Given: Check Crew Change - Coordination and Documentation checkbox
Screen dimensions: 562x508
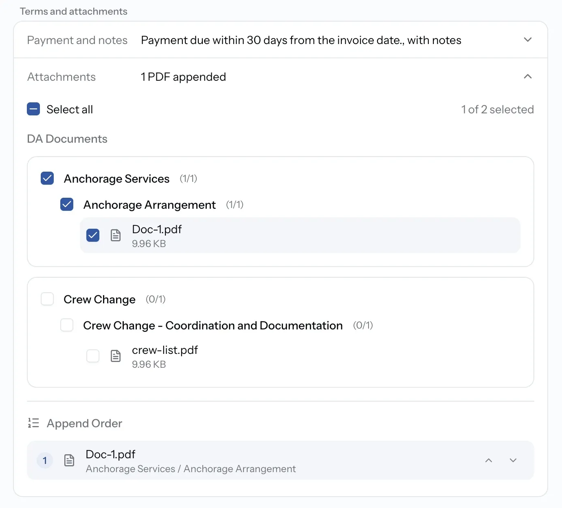Looking at the screenshot, I should point(67,325).
